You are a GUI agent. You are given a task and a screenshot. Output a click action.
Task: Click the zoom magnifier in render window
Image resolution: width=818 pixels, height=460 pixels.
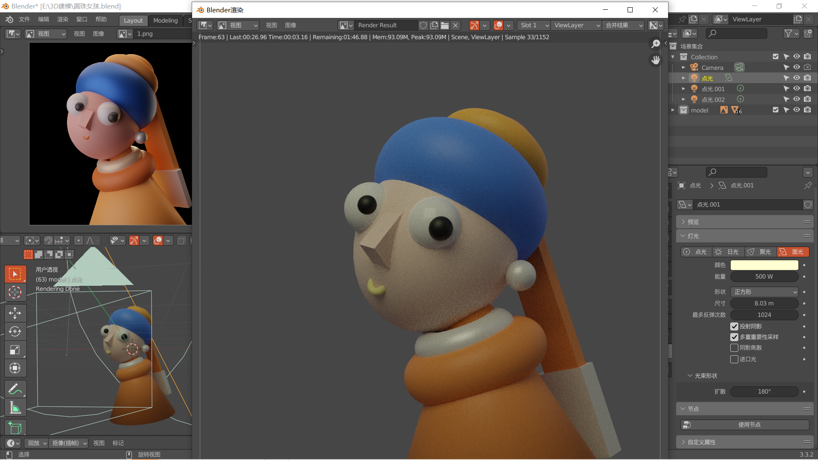[x=656, y=44]
